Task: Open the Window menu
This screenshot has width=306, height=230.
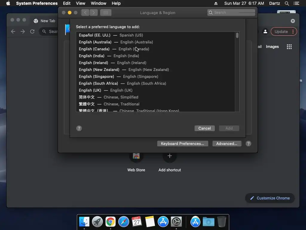Action: [99, 3]
